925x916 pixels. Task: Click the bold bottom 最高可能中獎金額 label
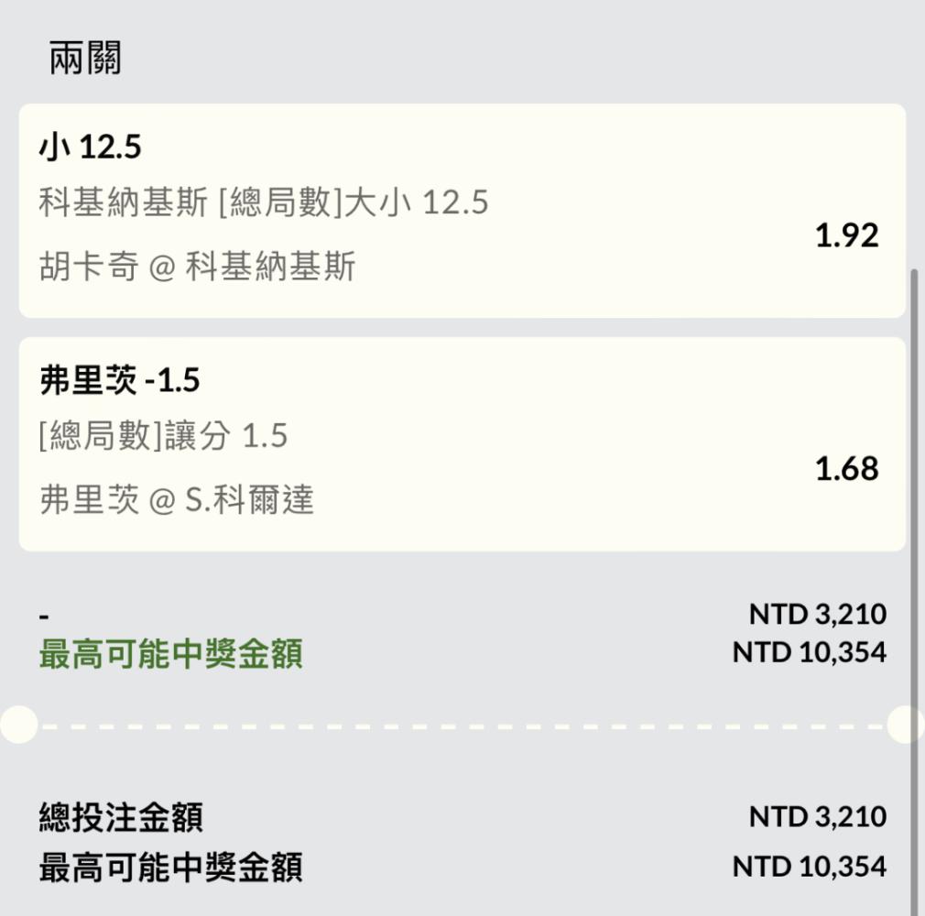click(x=170, y=867)
